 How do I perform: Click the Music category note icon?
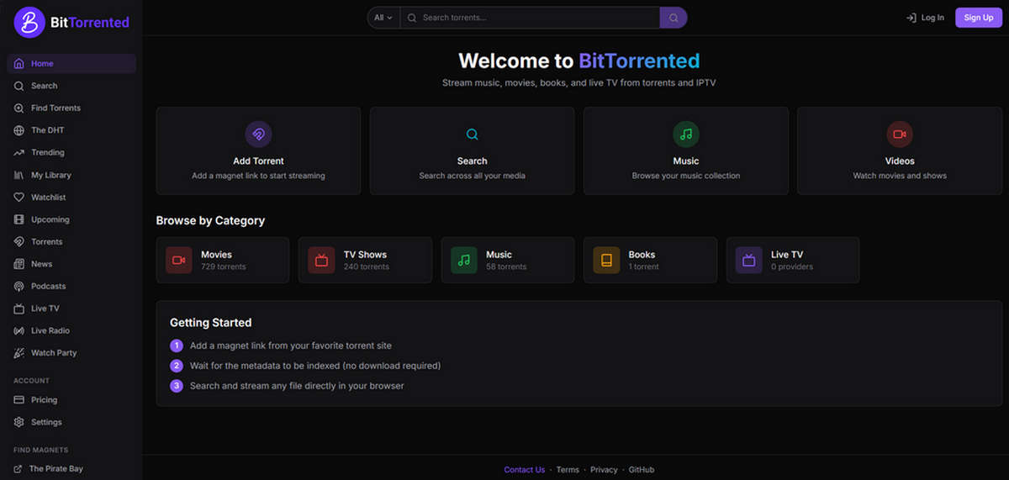click(464, 260)
